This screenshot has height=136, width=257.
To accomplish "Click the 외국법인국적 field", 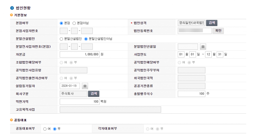I will pos(191,78).
